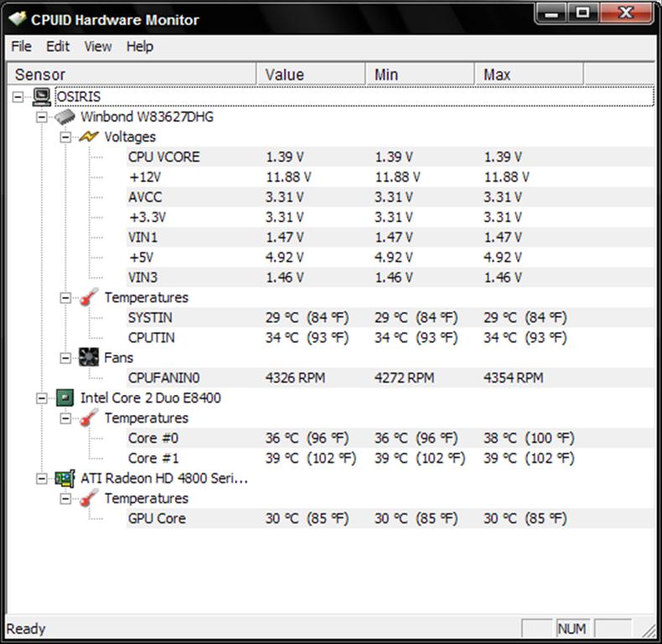Image resolution: width=662 pixels, height=644 pixels.
Task: Select the ATI Radeon HD 4800 label
Action: (x=163, y=478)
